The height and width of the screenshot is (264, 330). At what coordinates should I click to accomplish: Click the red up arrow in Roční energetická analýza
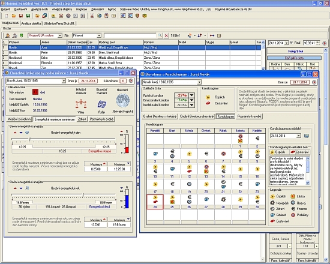[15, 188]
